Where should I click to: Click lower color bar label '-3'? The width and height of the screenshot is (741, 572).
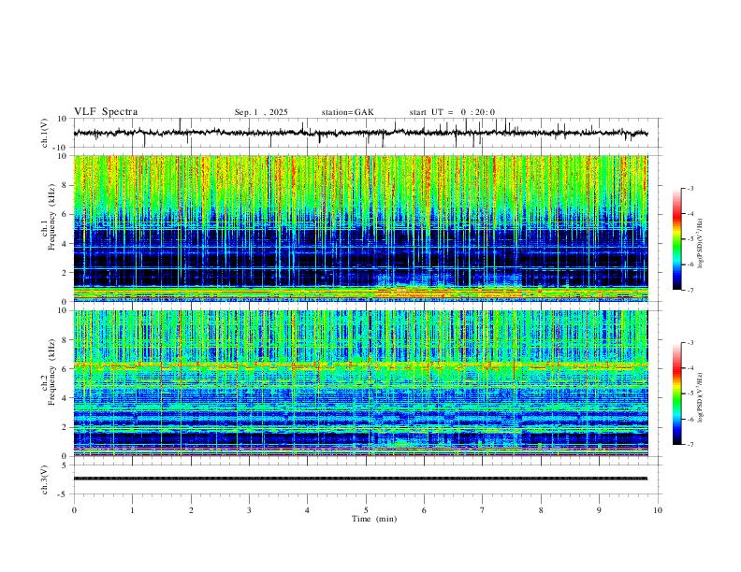pyautogui.click(x=690, y=343)
